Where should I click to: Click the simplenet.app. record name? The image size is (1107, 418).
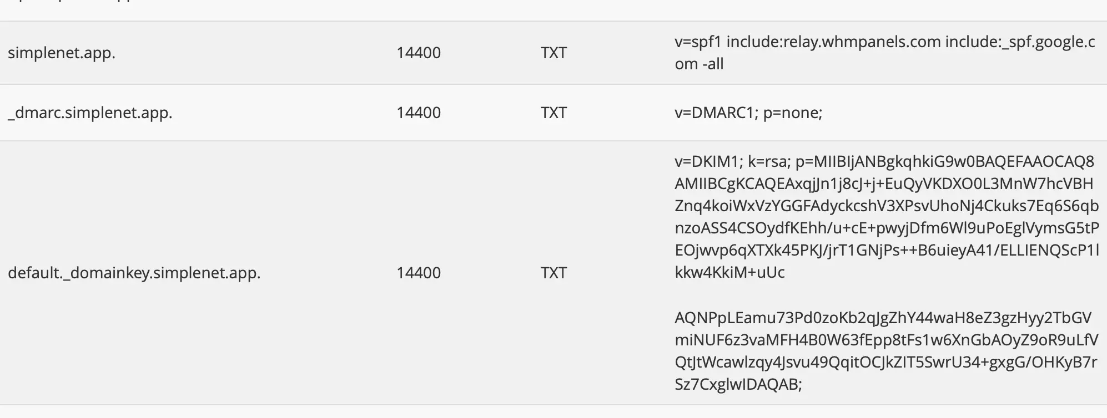(62, 53)
